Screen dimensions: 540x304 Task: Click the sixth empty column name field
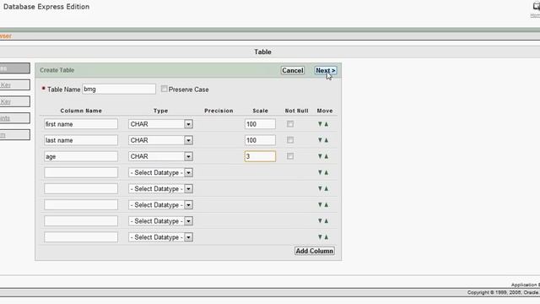point(81,204)
